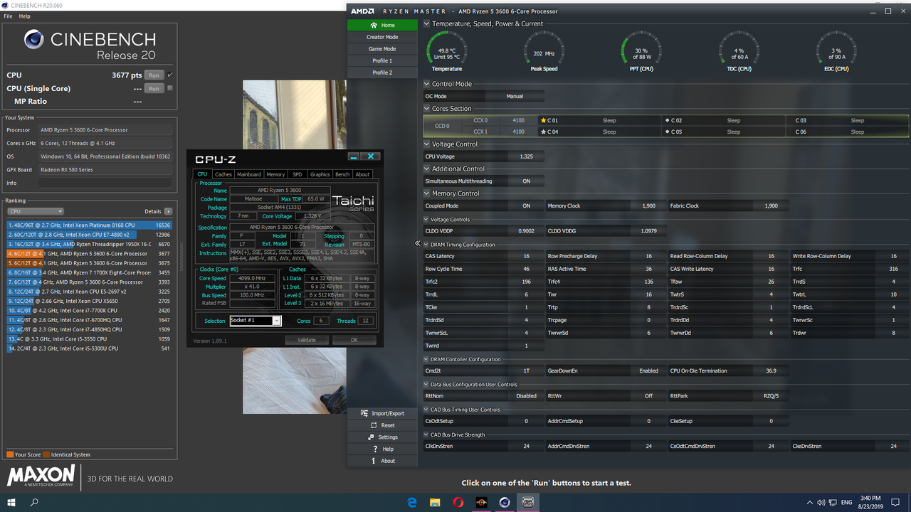This screenshot has height=512, width=911.
Task: Open the Windows Start menu
Action: (x=11, y=502)
